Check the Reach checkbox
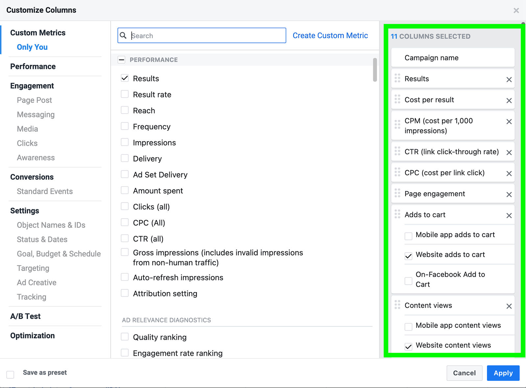 tap(125, 110)
